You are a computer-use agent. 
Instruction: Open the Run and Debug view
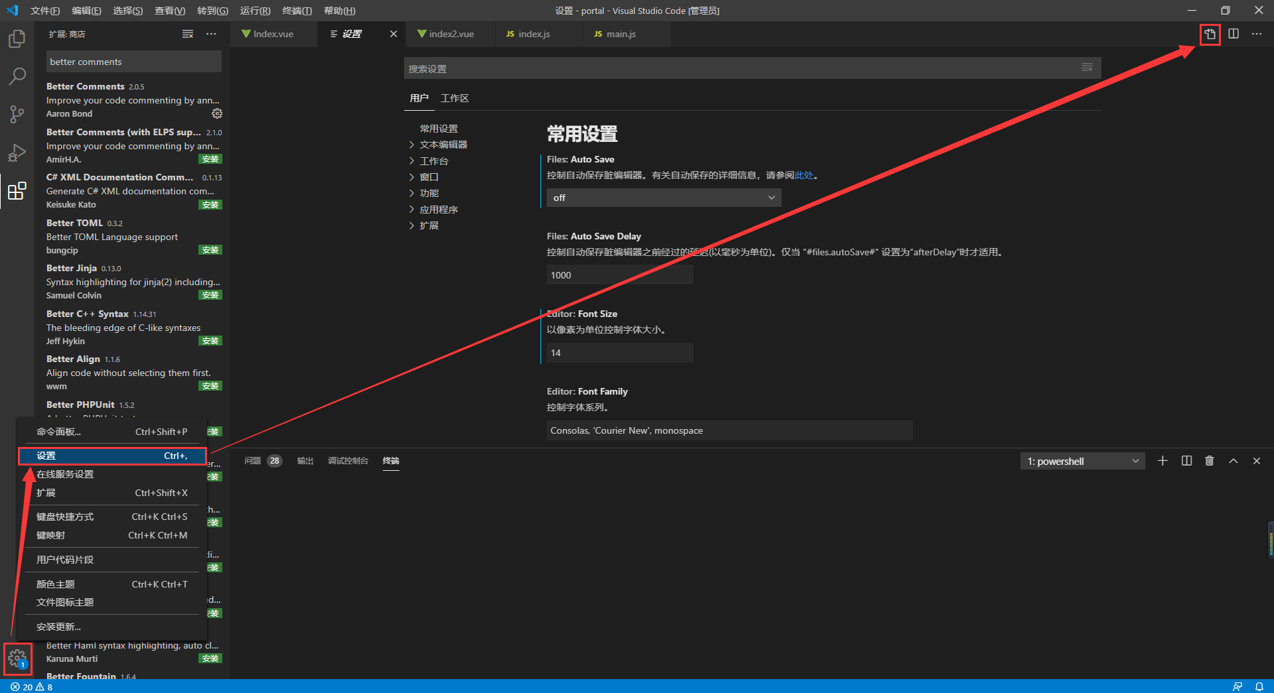pyautogui.click(x=17, y=153)
